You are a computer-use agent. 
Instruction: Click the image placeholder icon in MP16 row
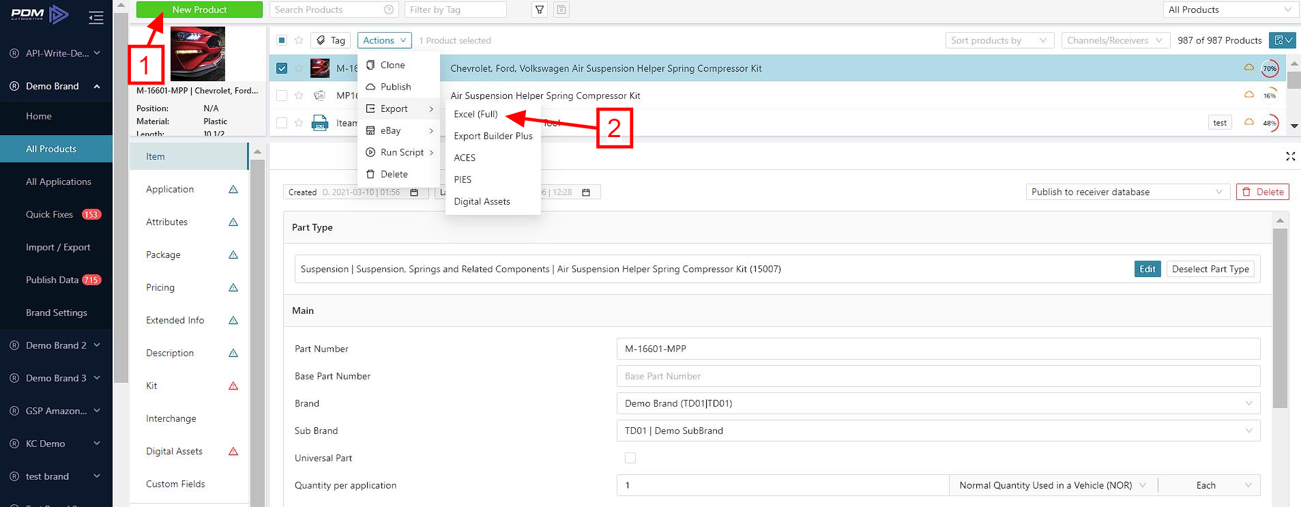319,96
